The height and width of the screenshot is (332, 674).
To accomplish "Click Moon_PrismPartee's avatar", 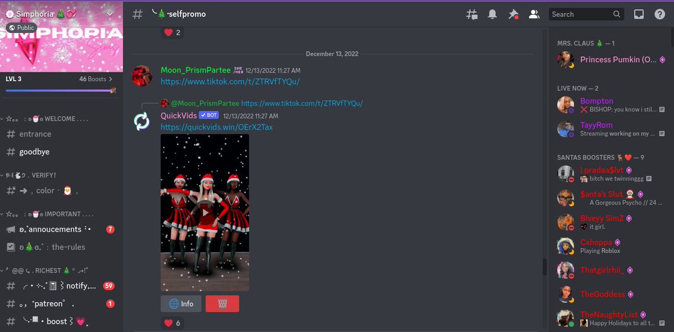I will tap(142, 76).
